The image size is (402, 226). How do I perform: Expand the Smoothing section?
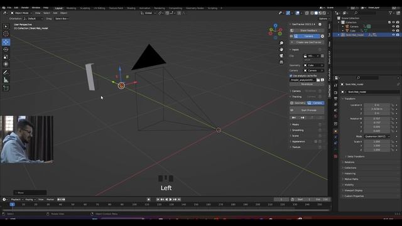tap(298, 130)
